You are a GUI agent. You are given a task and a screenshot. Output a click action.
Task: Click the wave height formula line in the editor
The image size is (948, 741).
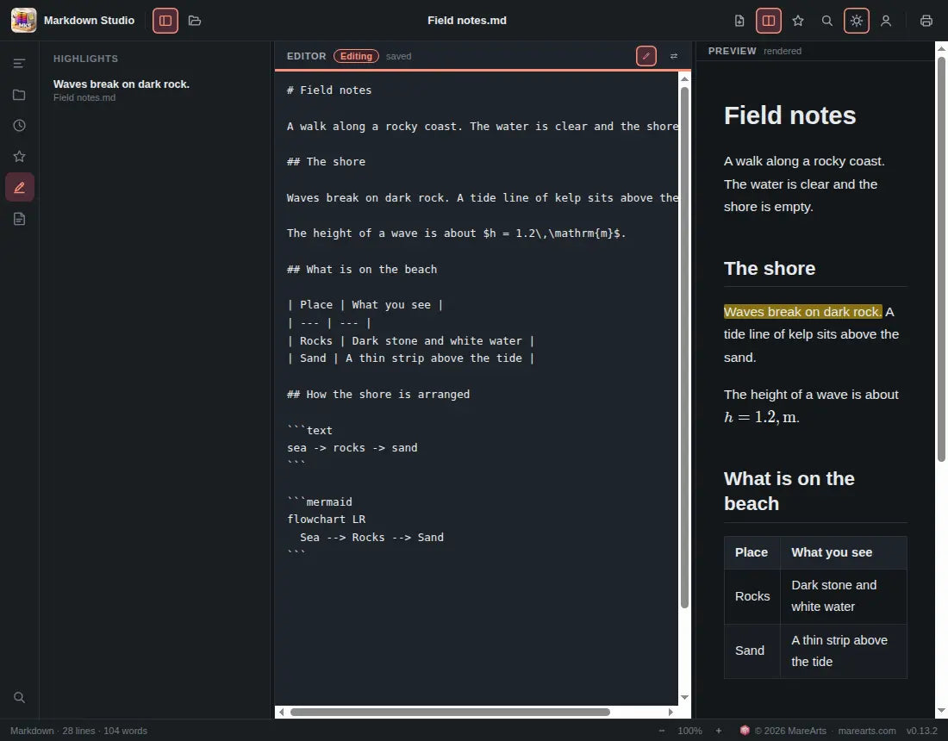pyautogui.click(x=457, y=234)
